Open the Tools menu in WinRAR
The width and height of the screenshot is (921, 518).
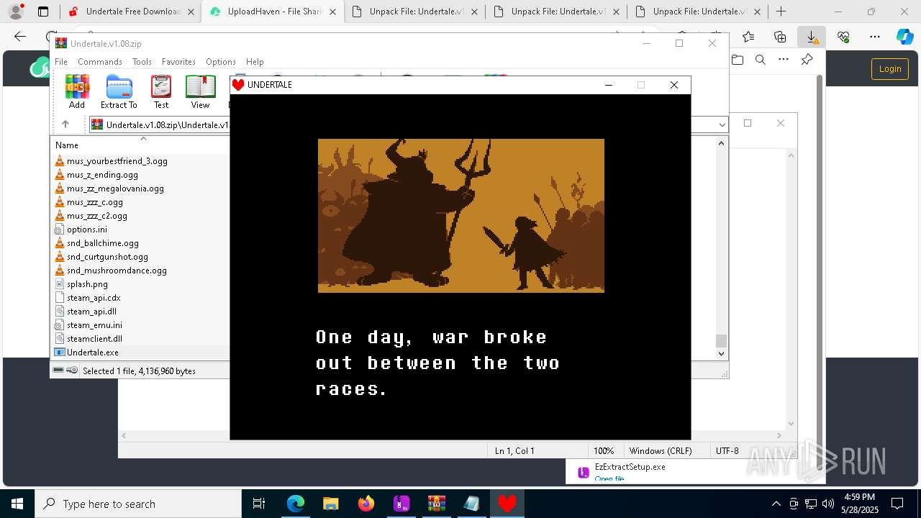pos(142,62)
